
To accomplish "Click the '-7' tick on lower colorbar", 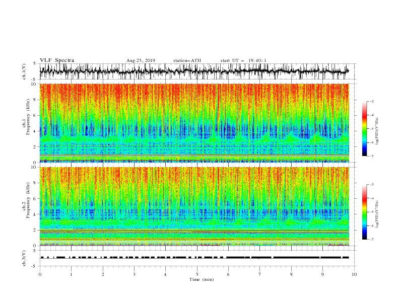I will pyautogui.click(x=371, y=240).
